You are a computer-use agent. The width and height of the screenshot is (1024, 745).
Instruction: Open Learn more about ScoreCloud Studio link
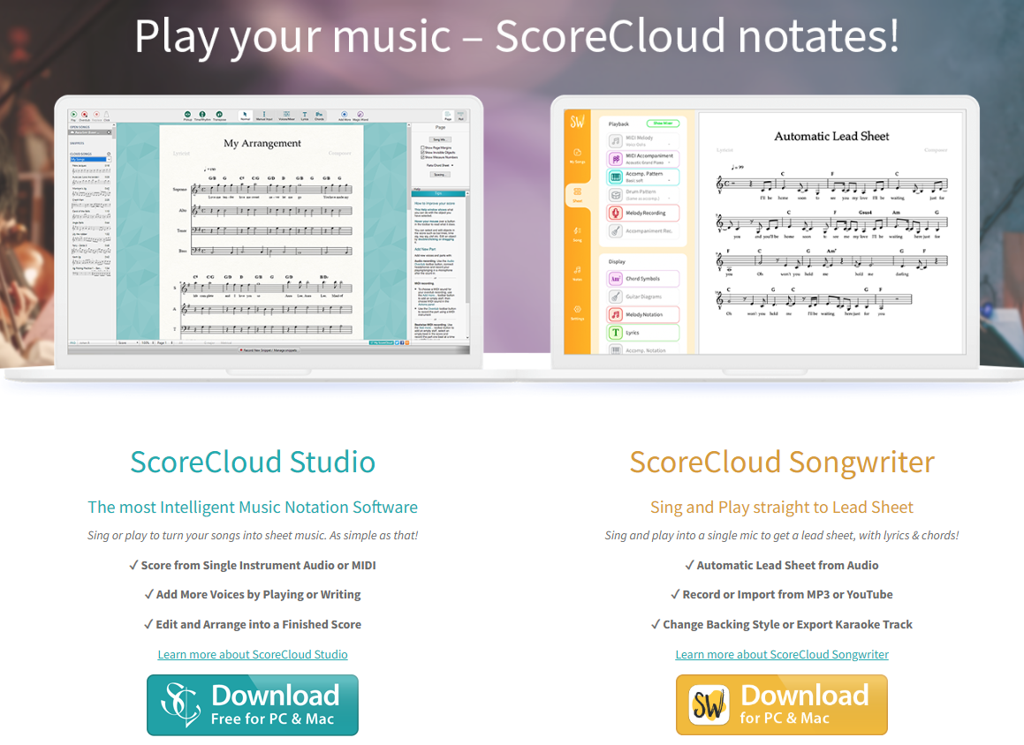click(253, 654)
